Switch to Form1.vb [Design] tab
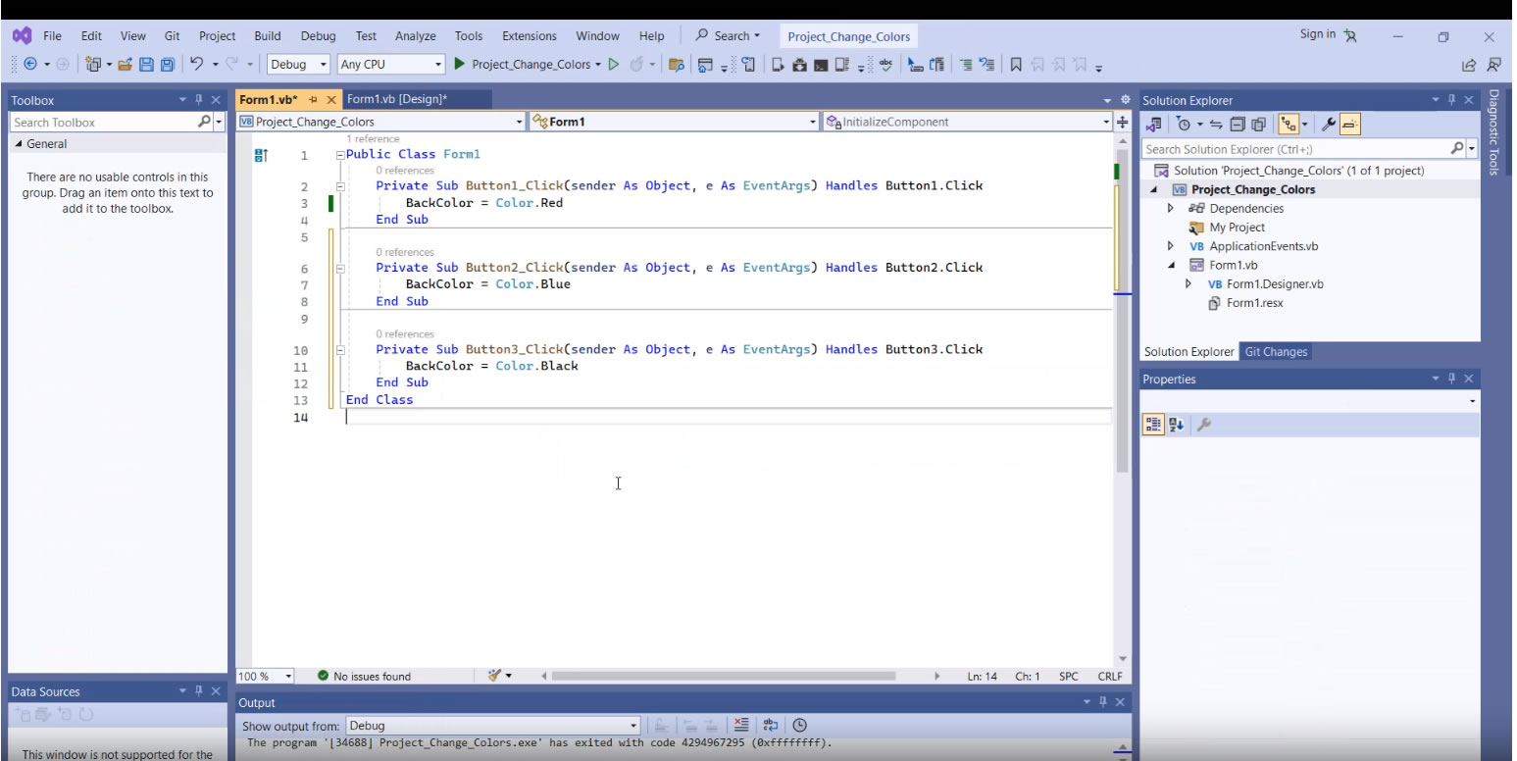1517x761 pixels. click(x=396, y=99)
